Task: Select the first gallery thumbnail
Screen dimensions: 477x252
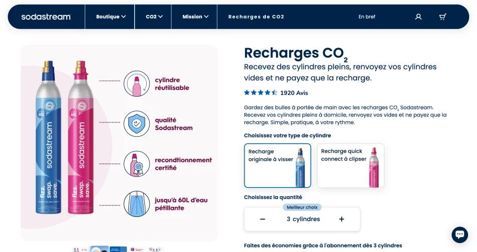Action: coord(80,249)
